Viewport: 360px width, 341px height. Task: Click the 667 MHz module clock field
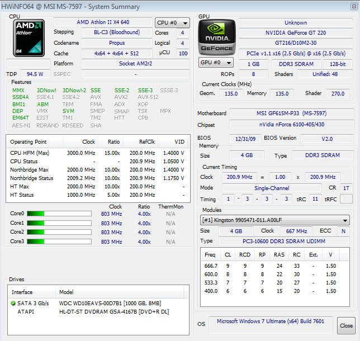(x=296, y=231)
